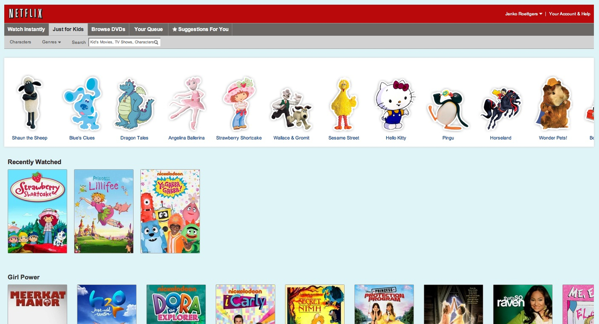Open the Janko Roettgers account dropdown

[524, 14]
